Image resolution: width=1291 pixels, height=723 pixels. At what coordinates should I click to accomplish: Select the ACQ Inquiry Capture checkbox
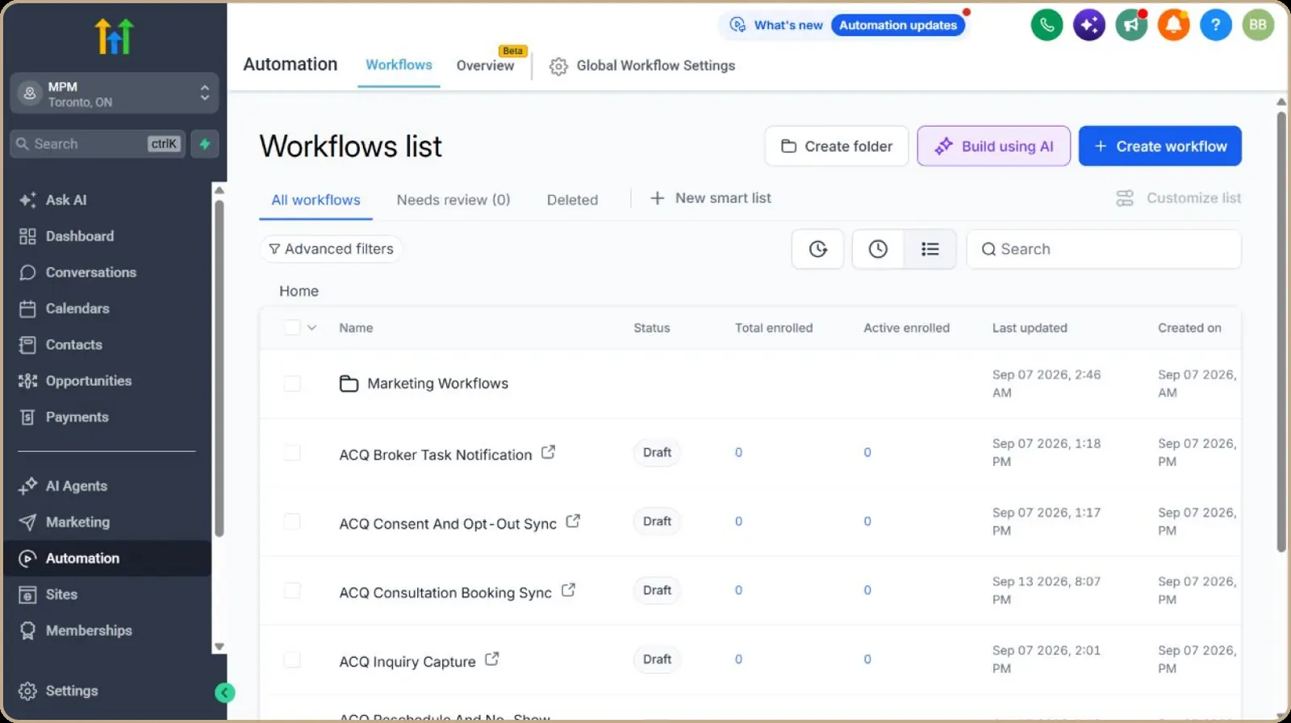tap(292, 659)
